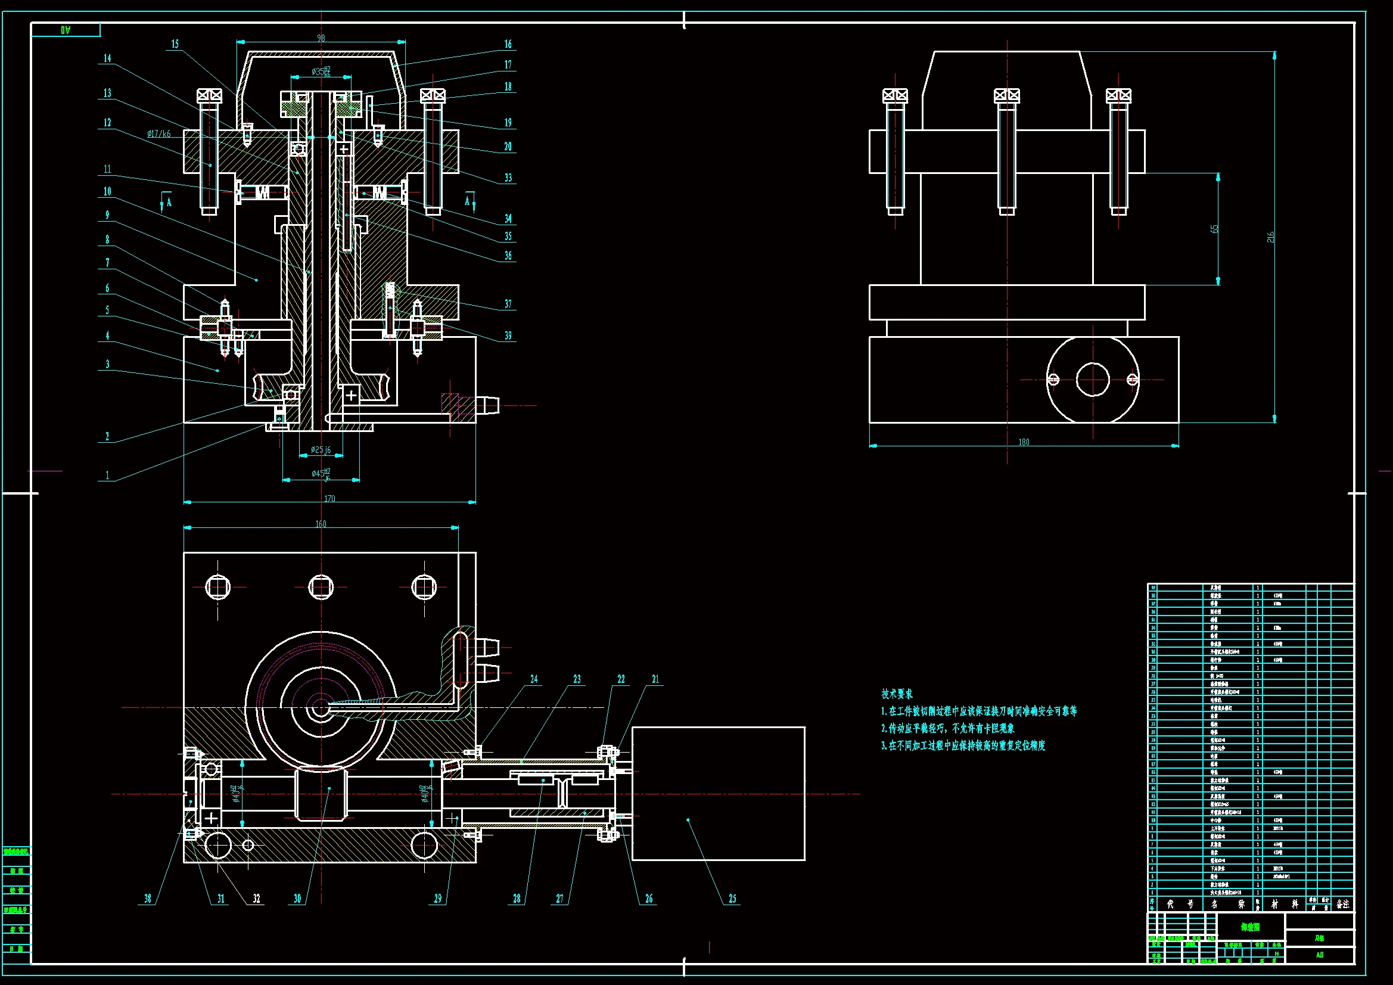The image size is (1393, 985).
Task: Click the 160 dimension above plan view
Action: [x=321, y=523]
